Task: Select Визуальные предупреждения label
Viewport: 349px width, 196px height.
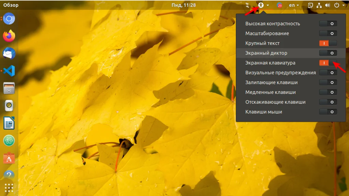Action: pos(280,73)
